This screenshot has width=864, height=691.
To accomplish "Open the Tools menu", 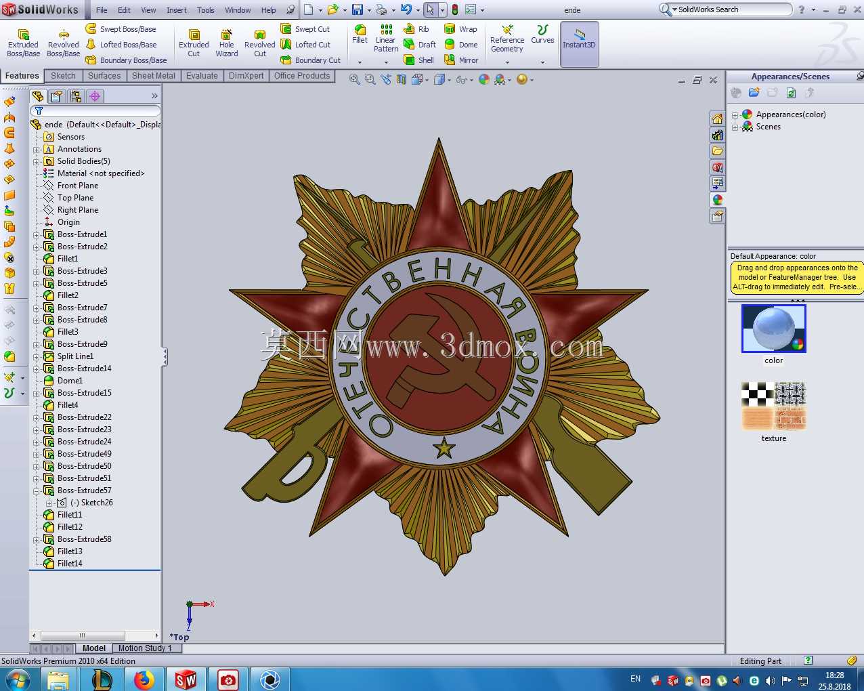I will coord(206,10).
